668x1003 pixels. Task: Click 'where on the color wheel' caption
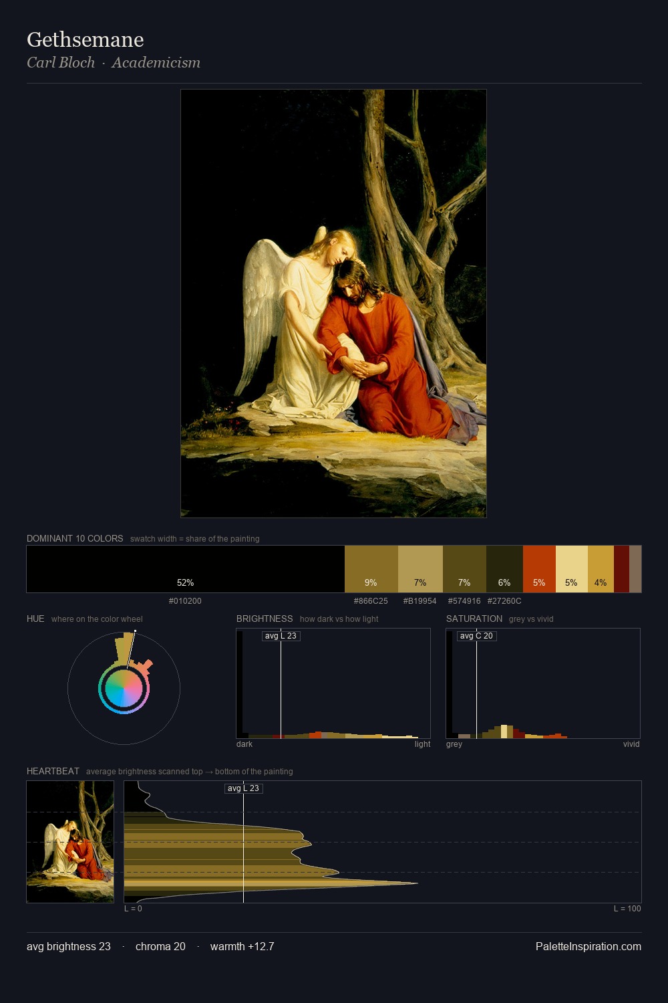(x=97, y=619)
